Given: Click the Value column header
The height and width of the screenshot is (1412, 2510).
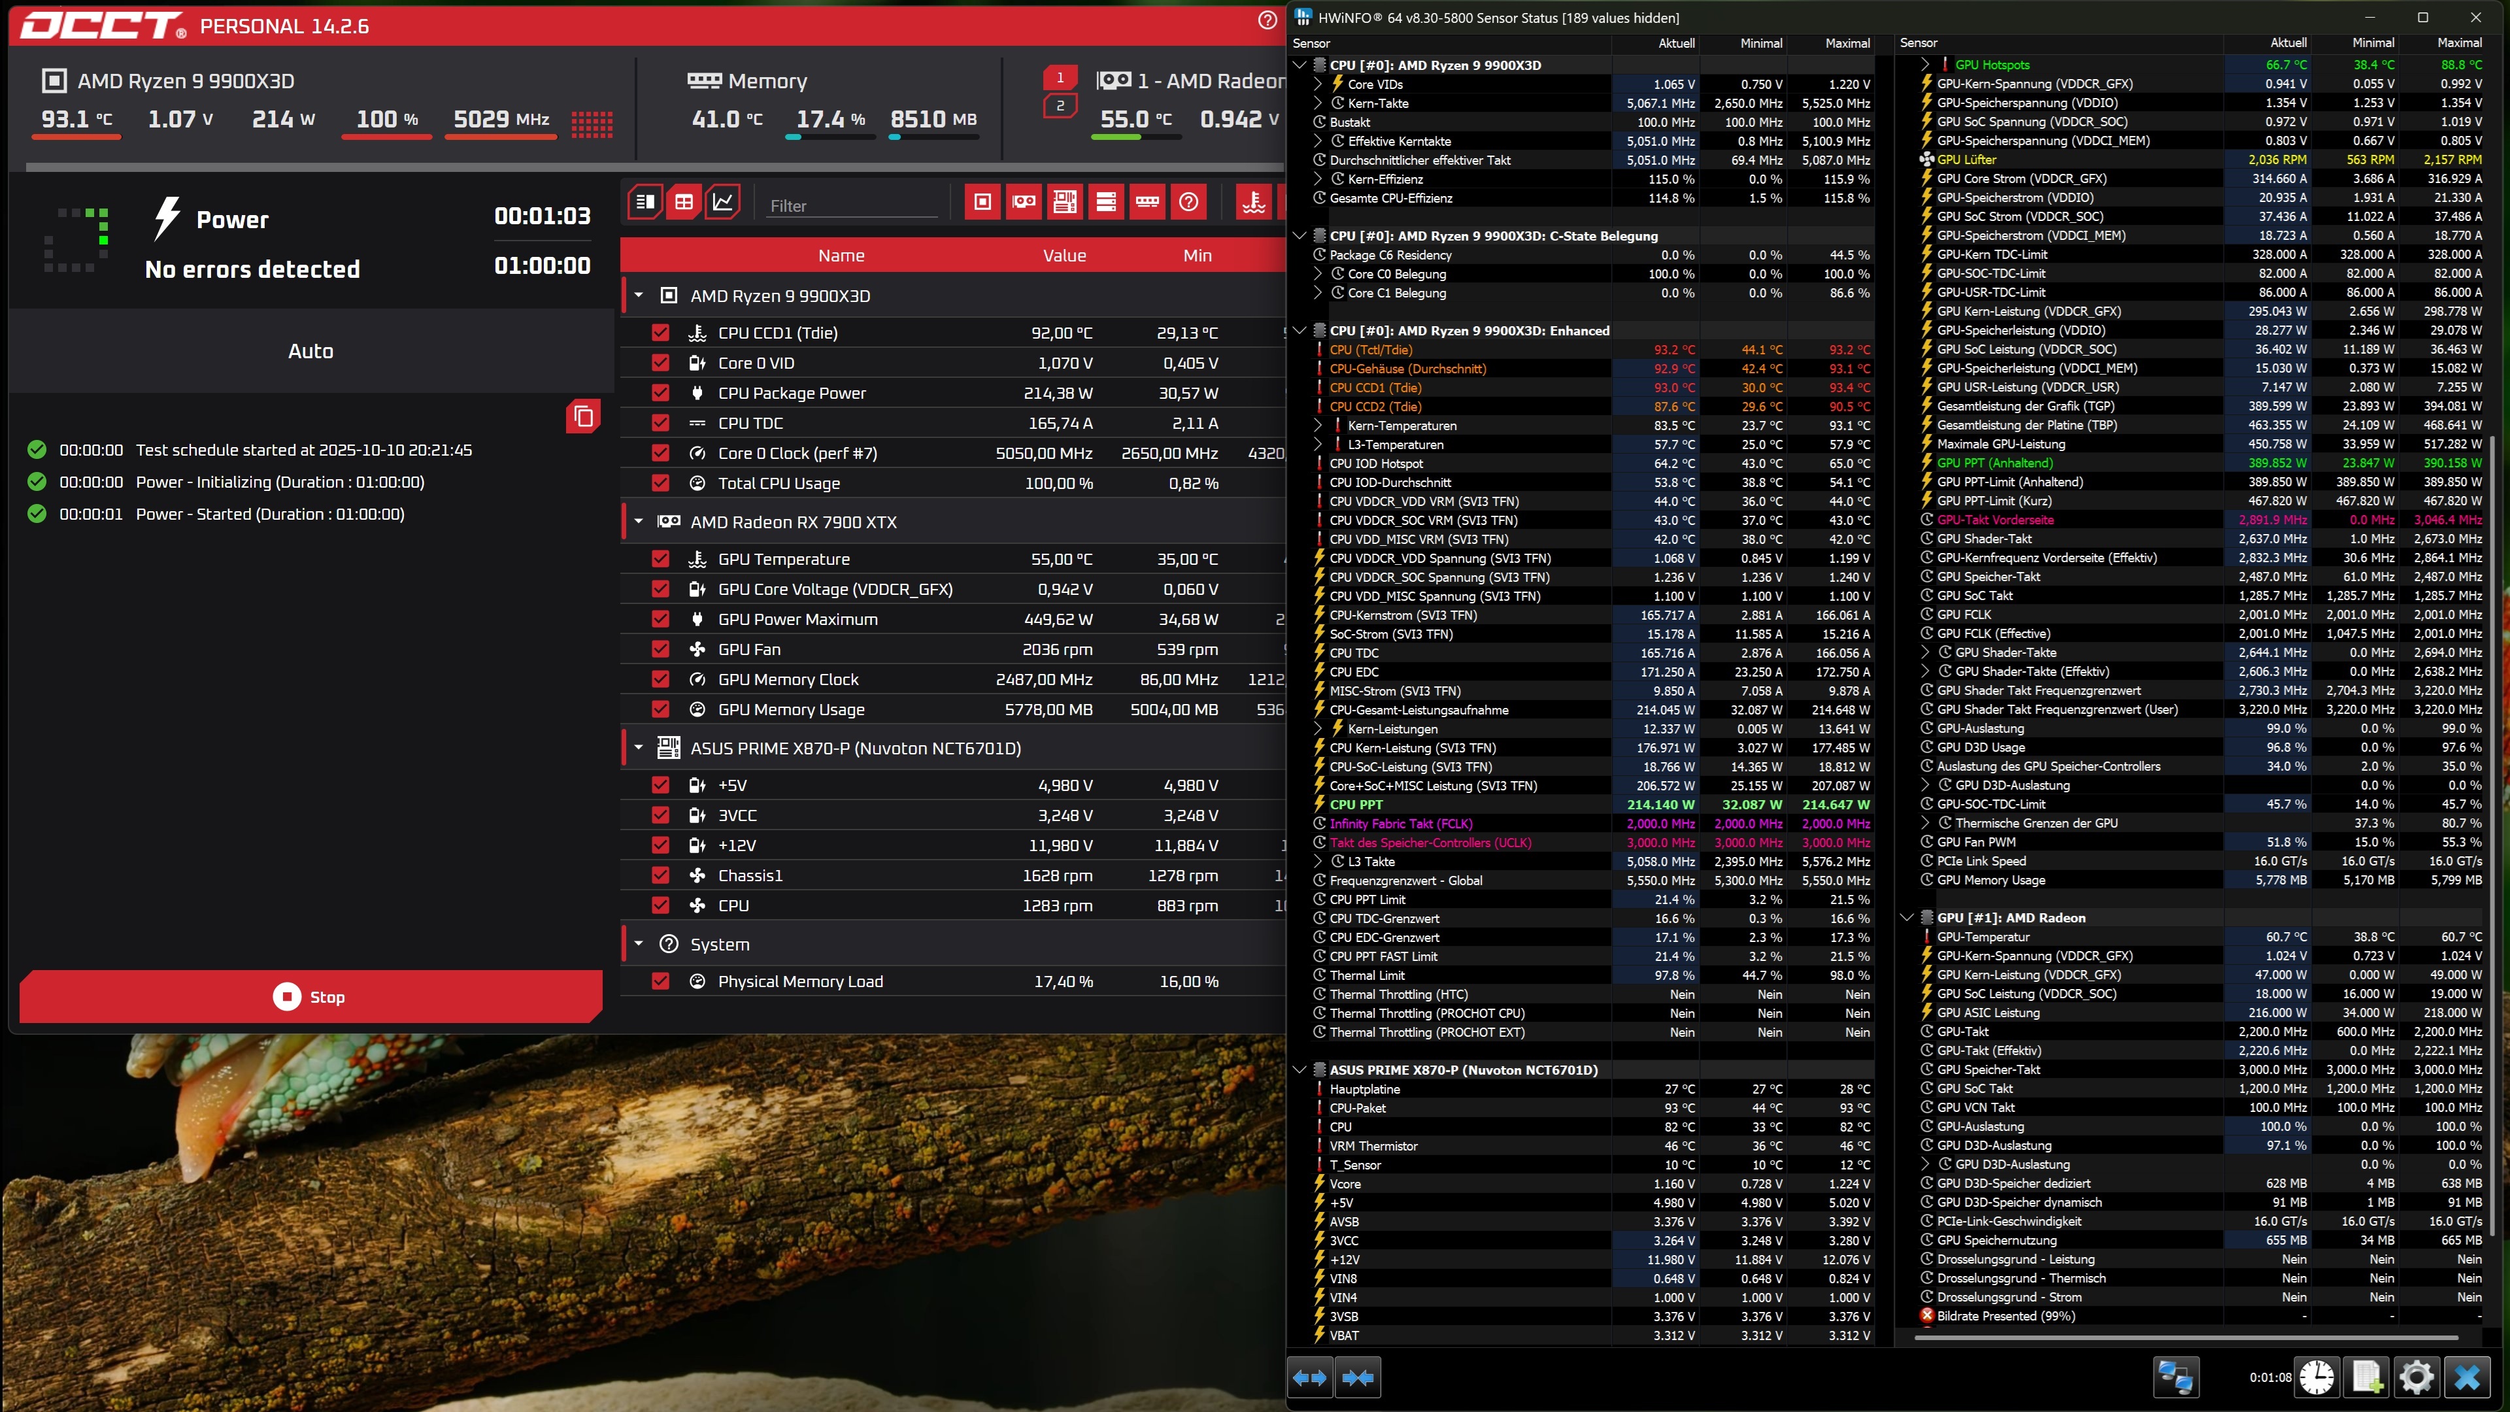Looking at the screenshot, I should point(1063,256).
